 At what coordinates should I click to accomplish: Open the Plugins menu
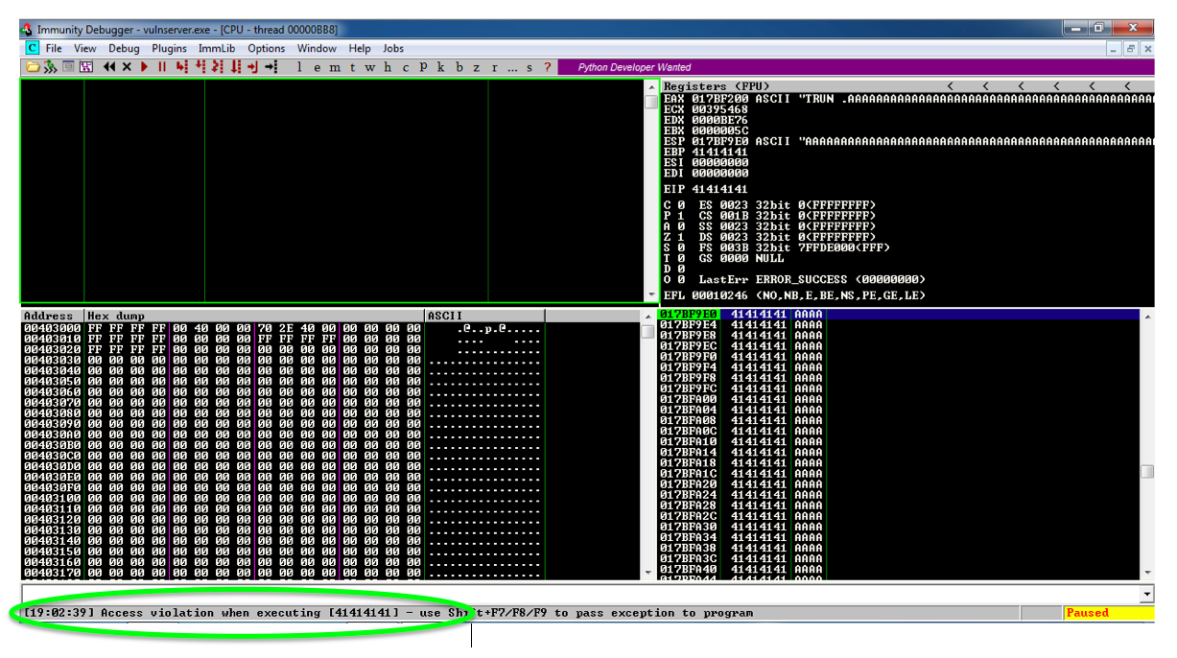(170, 48)
